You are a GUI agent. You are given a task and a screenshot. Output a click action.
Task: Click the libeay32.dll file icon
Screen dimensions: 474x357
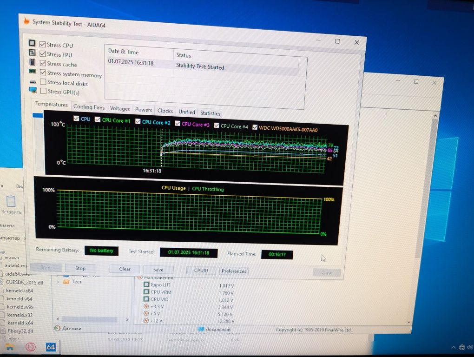3,331
